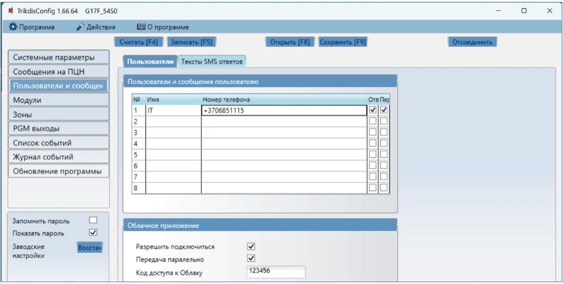Click the Открыть [F8] button
The width and height of the screenshot is (563, 284).
click(x=290, y=42)
